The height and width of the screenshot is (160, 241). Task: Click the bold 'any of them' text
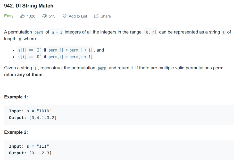[30, 74]
